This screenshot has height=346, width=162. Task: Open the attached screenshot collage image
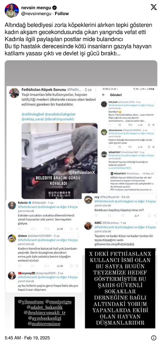tap(81, 195)
